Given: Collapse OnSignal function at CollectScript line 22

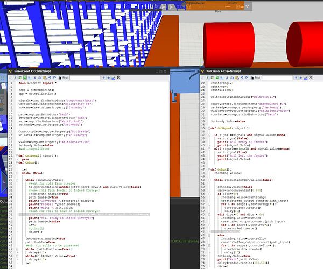Looking at the screenshot, I should point(17,156).
